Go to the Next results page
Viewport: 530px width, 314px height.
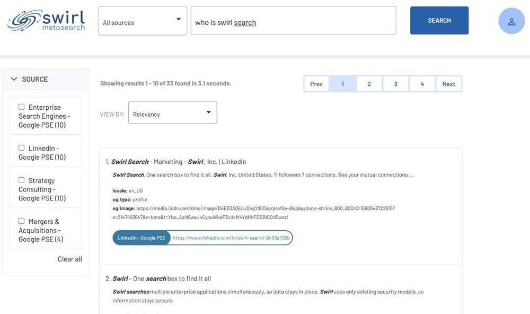click(448, 84)
